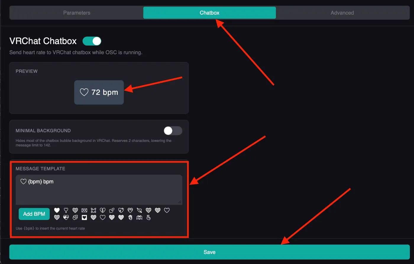Insert the love letter envelope emoji

(84, 210)
